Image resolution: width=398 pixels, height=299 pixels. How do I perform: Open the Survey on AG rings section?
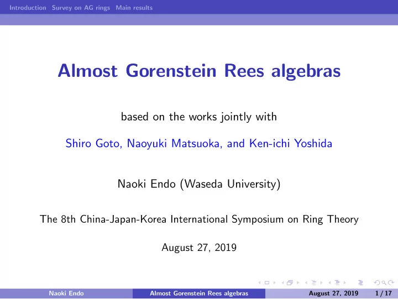pyautogui.click(x=81, y=8)
